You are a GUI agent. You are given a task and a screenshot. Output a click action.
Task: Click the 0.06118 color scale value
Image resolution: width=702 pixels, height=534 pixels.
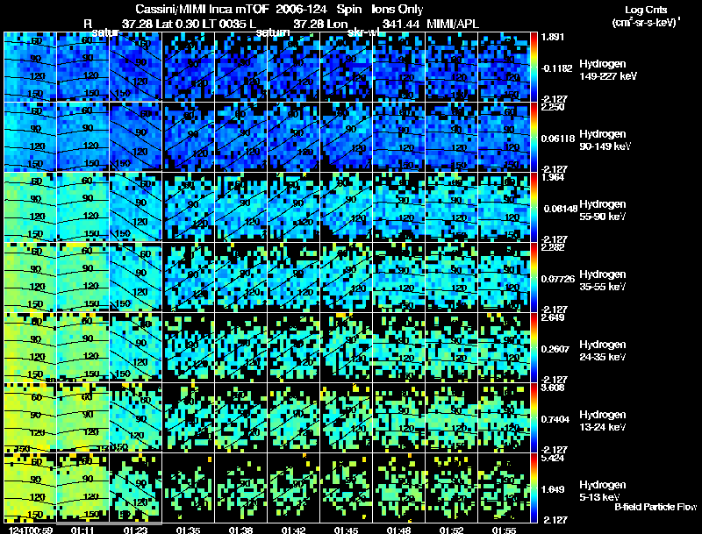pos(558,139)
